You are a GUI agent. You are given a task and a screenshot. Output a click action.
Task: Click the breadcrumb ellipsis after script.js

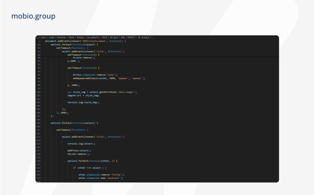pos(153,37)
